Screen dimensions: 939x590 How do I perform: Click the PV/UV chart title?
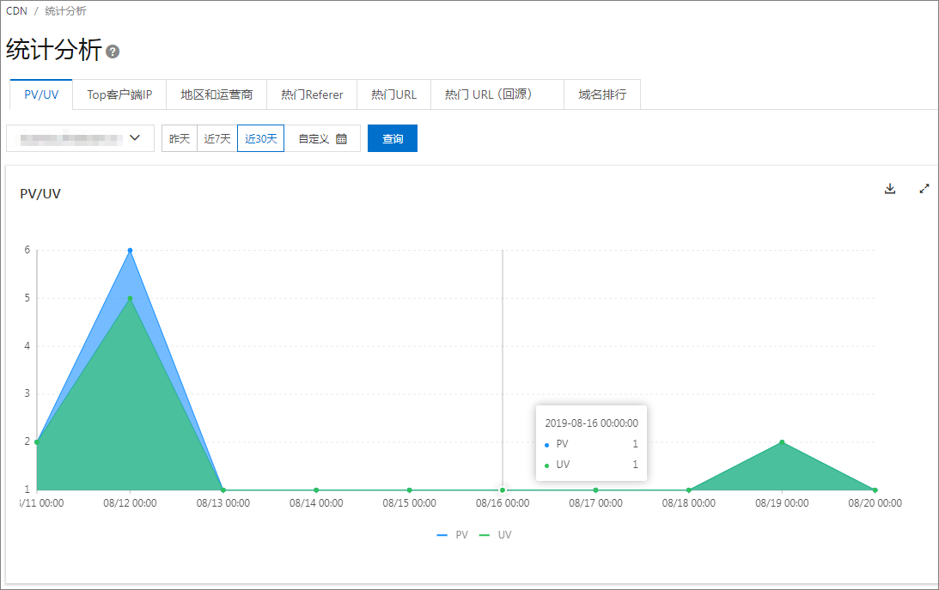coord(40,193)
